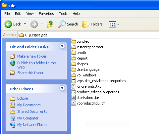The height and width of the screenshot is (134, 159).
Task: Open My Computer link
Action: click(28, 118)
